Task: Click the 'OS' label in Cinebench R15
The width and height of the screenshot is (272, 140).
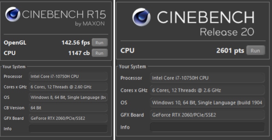Action: click(x=6, y=98)
